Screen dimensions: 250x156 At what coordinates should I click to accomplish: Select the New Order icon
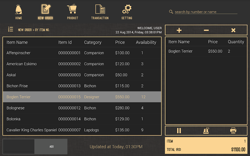point(45,9)
